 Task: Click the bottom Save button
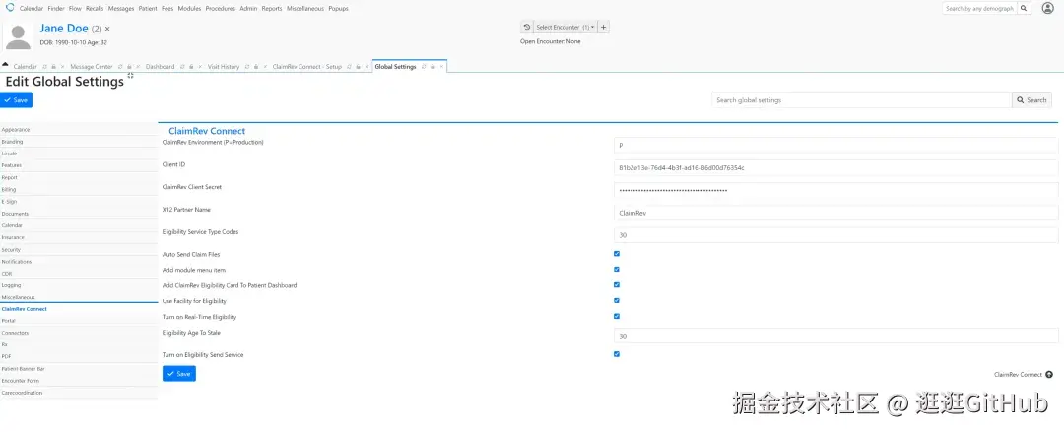point(179,374)
